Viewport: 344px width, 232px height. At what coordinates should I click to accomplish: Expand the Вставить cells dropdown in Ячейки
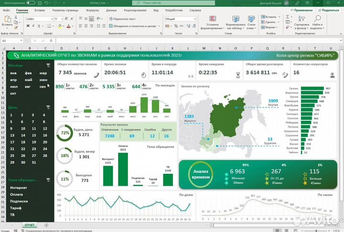click(279, 17)
